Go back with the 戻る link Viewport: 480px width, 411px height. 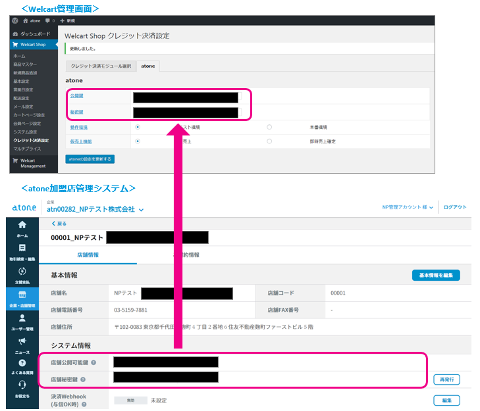pyautogui.click(x=59, y=224)
